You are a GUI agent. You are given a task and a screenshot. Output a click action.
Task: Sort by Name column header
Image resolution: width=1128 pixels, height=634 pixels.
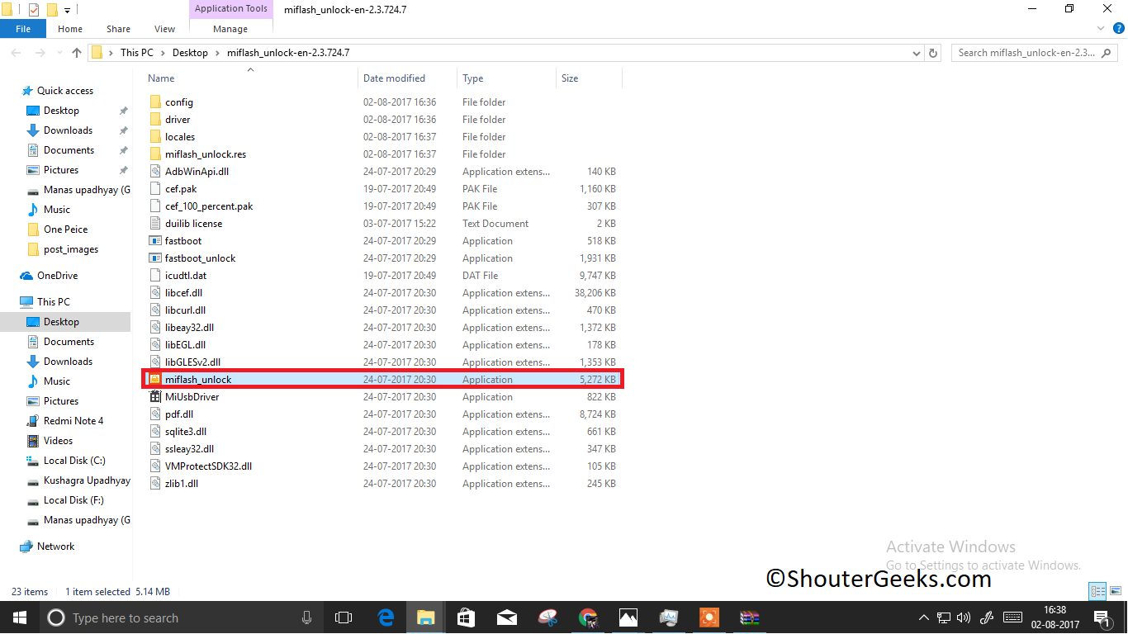[x=161, y=78]
